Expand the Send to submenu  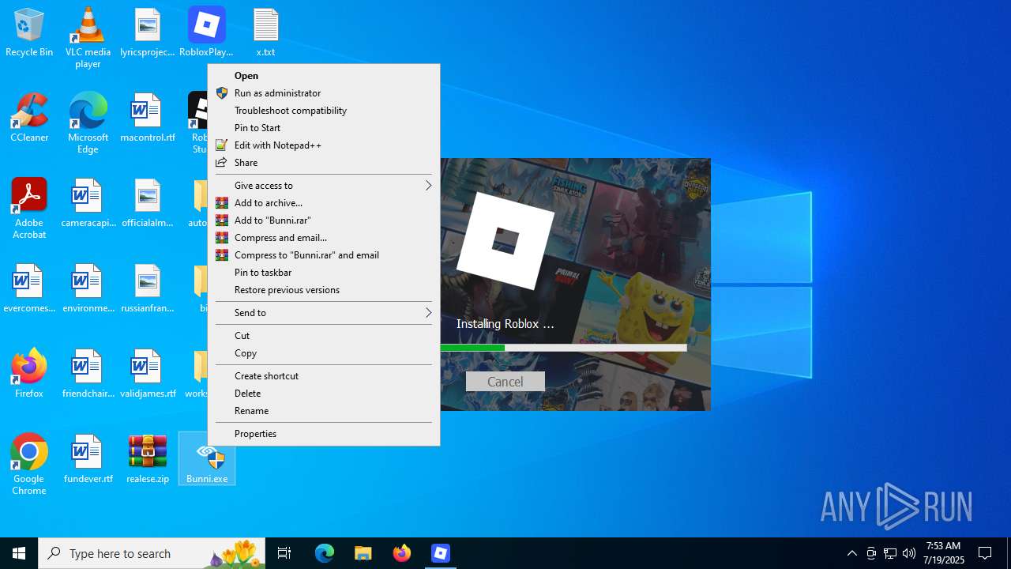click(x=324, y=313)
